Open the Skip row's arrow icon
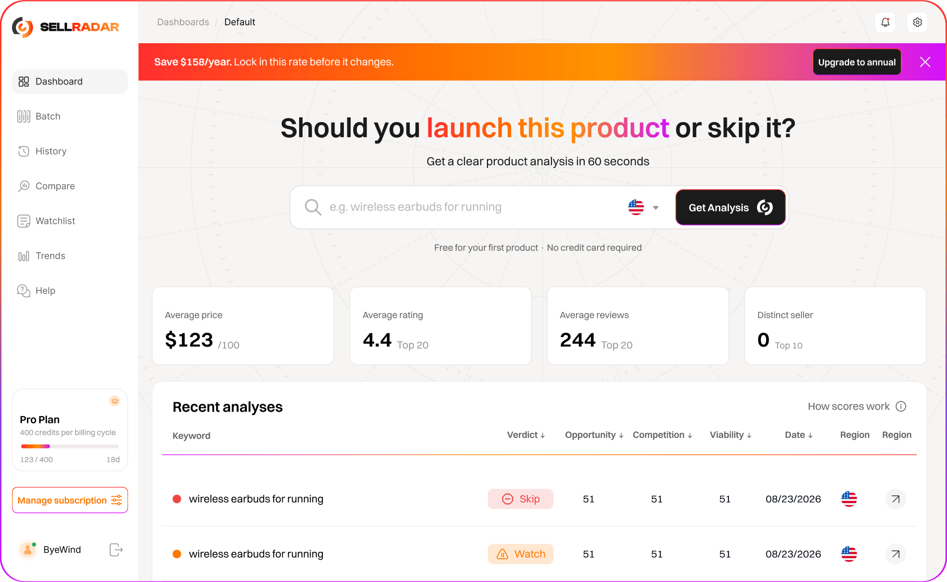The image size is (947, 582). tap(895, 499)
